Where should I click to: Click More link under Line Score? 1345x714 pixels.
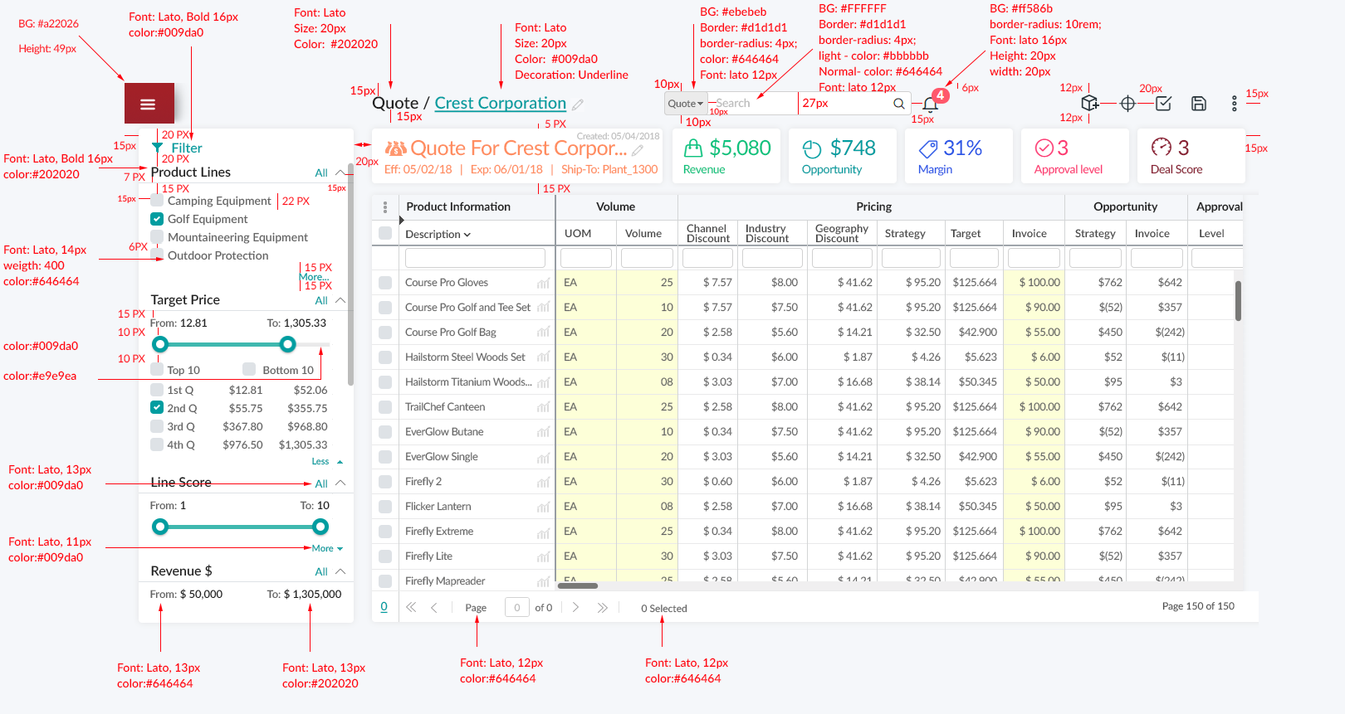tap(326, 548)
